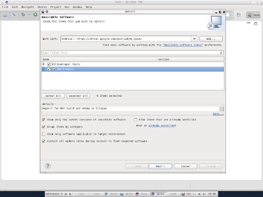Click the Debug bug icon in toolbar
This screenshot has height=197, width=263.
(23, 15)
